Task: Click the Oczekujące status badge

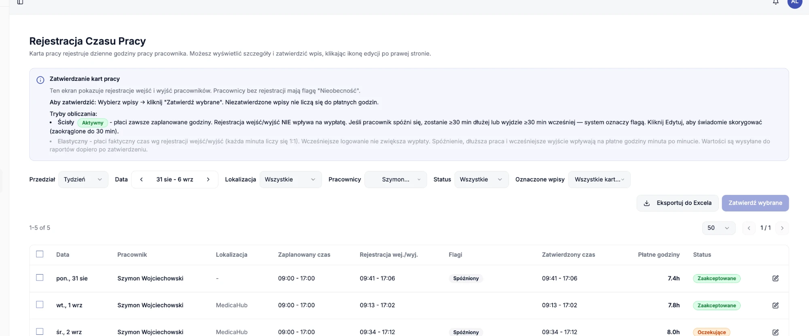Action: point(712,332)
